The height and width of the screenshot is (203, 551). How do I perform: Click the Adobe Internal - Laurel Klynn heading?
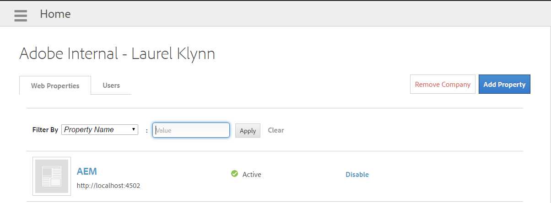click(117, 53)
